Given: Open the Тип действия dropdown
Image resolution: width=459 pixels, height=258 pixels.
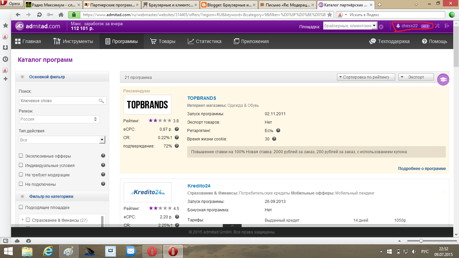Looking at the screenshot, I should 62,140.
